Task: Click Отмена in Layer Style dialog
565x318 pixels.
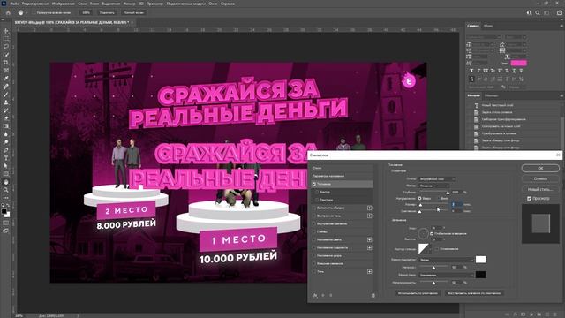Action: pyautogui.click(x=540, y=178)
